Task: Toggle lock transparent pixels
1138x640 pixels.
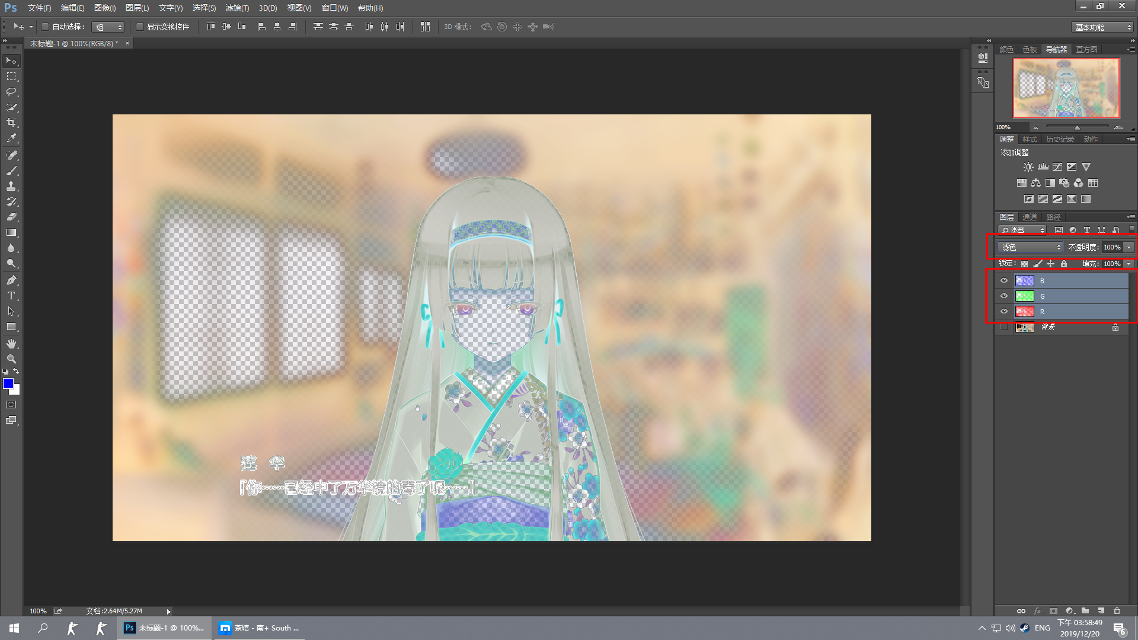Action: coord(1024,264)
